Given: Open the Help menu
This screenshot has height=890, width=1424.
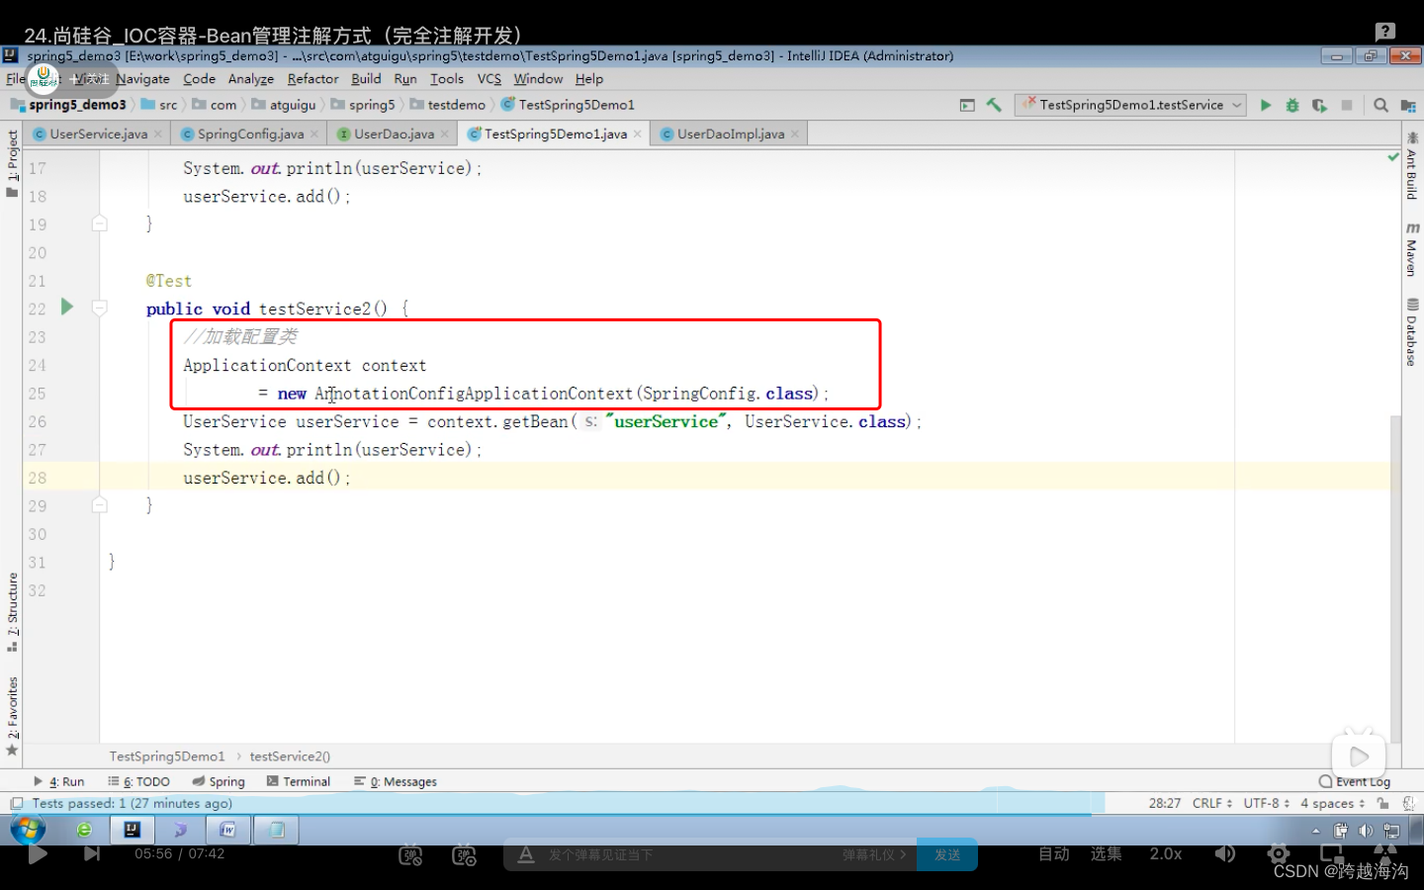Looking at the screenshot, I should tap(589, 79).
